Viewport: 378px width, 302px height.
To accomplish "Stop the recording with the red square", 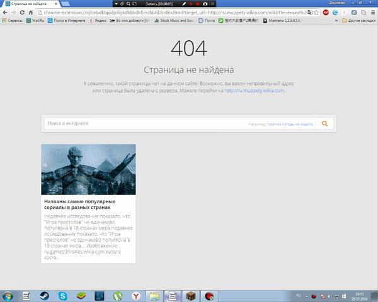I will [198, 4].
